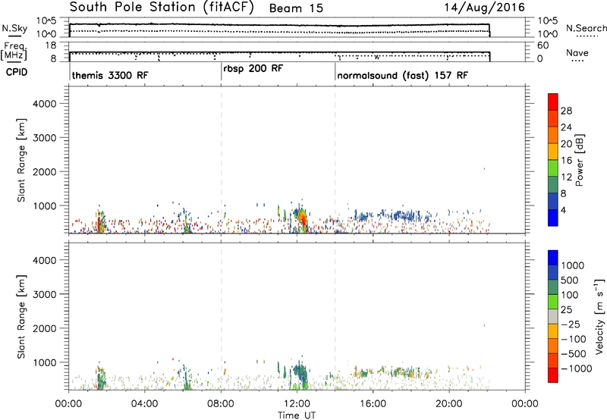The image size is (607, 420).
Task: Click Slant Range [km] label of Power panel
Action: (21, 160)
